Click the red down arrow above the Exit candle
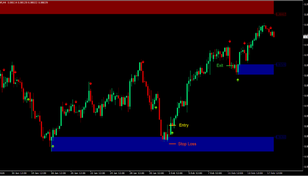 pos(230,41)
